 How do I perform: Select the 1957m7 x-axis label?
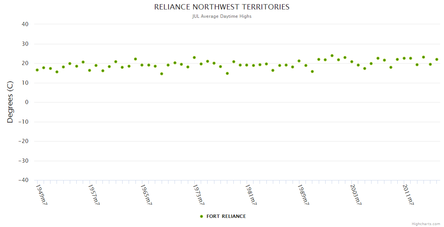94,194
